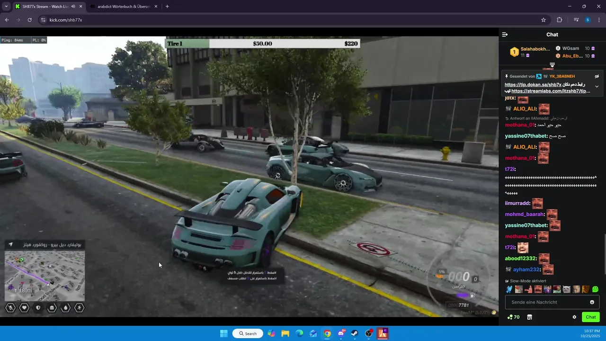Insert the baby face quick emote
606x341 pixels.
[x=576, y=289]
